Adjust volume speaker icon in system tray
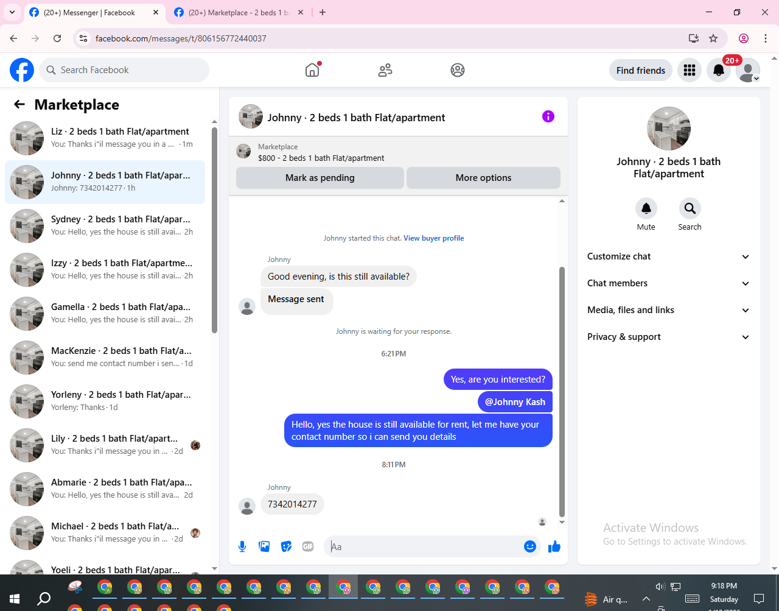The width and height of the screenshot is (779, 611). tap(660, 587)
